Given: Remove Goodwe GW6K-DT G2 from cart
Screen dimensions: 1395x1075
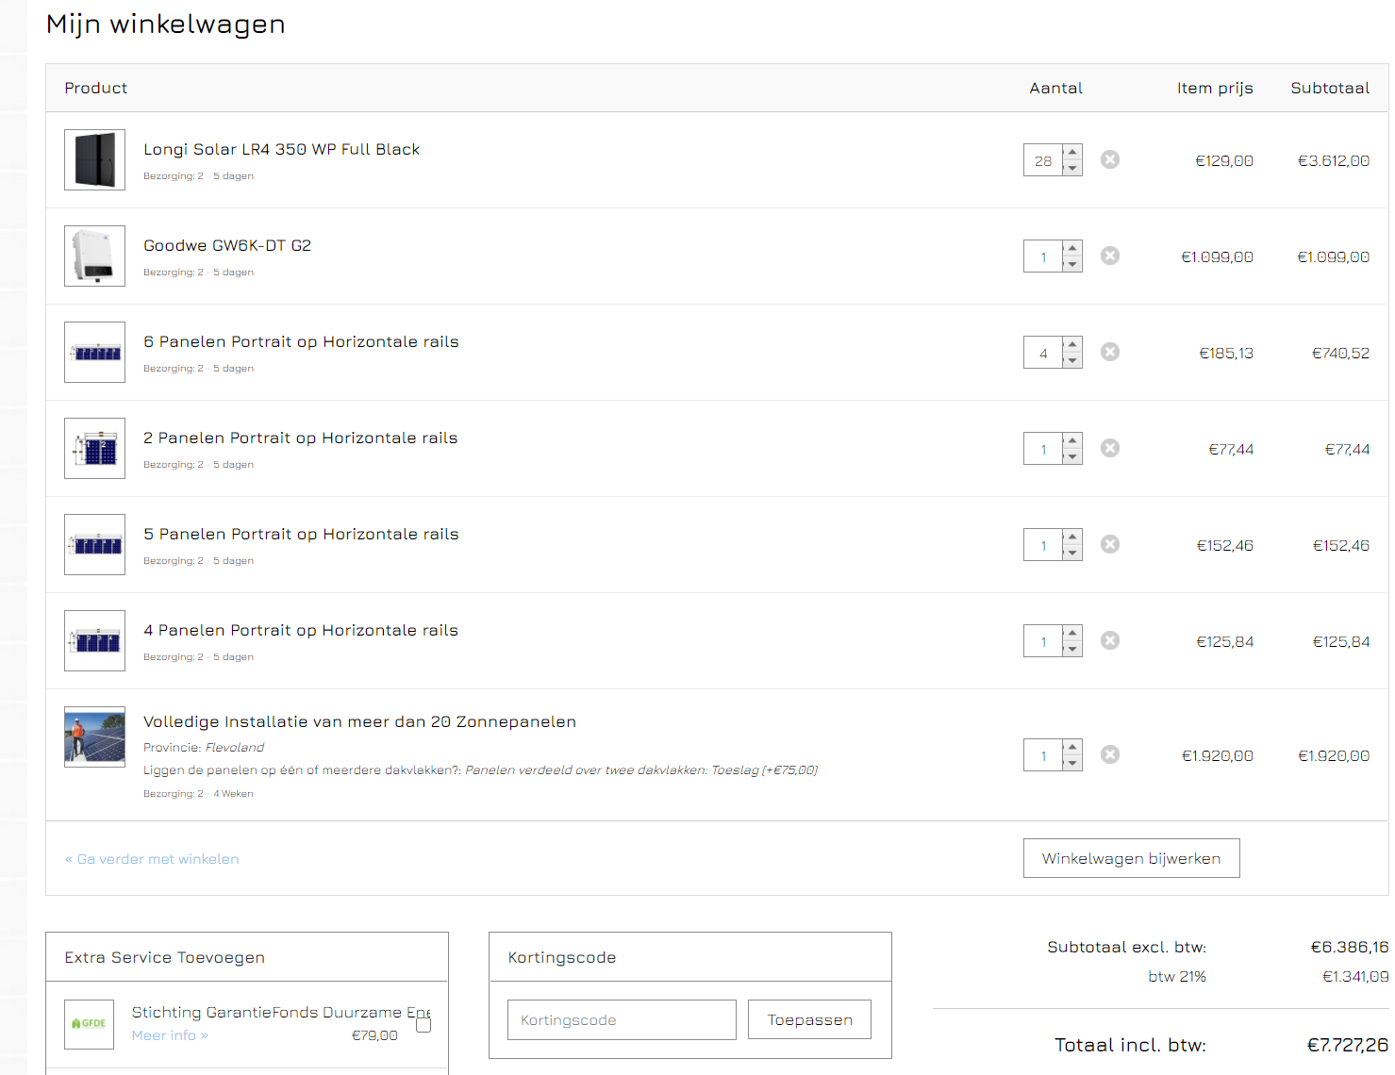Looking at the screenshot, I should coord(1110,256).
